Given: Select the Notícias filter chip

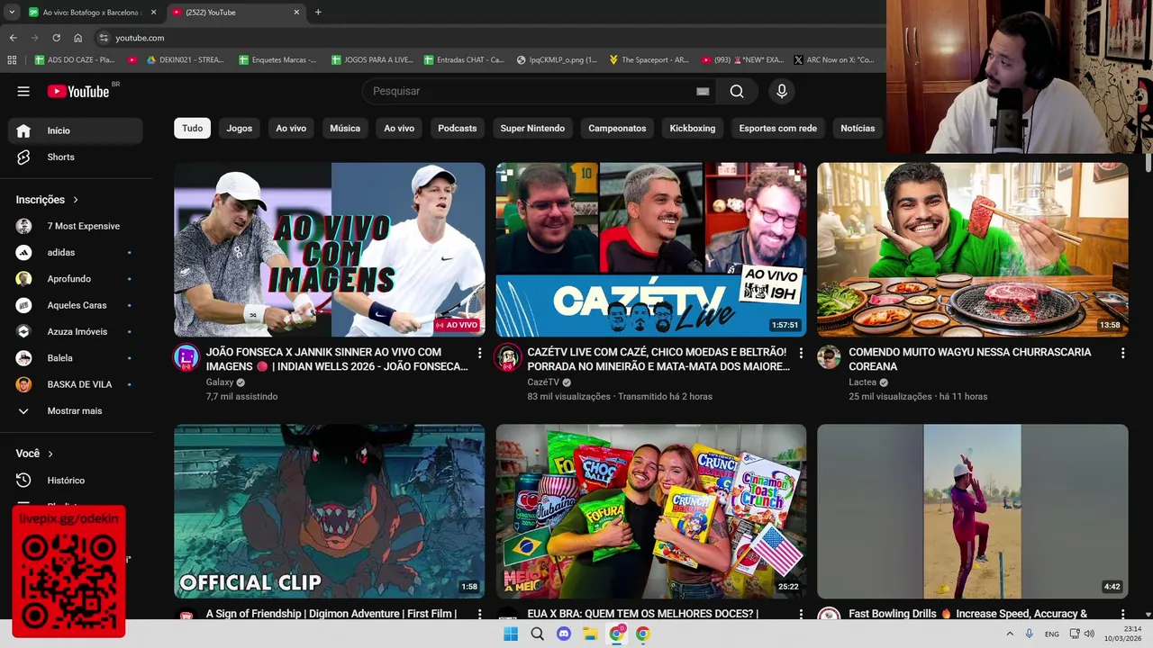Looking at the screenshot, I should [858, 128].
